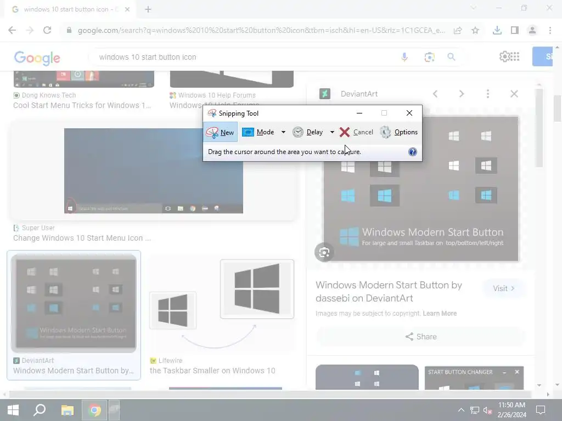Click the Chrome address bar URL
This screenshot has height=421, width=562.
point(261,31)
